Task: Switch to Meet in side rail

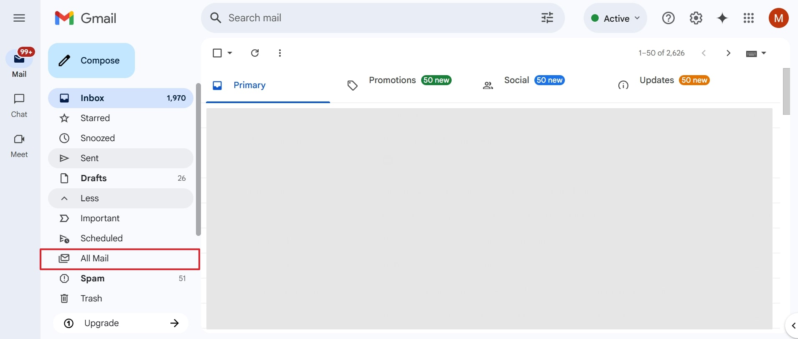Action: (x=19, y=145)
